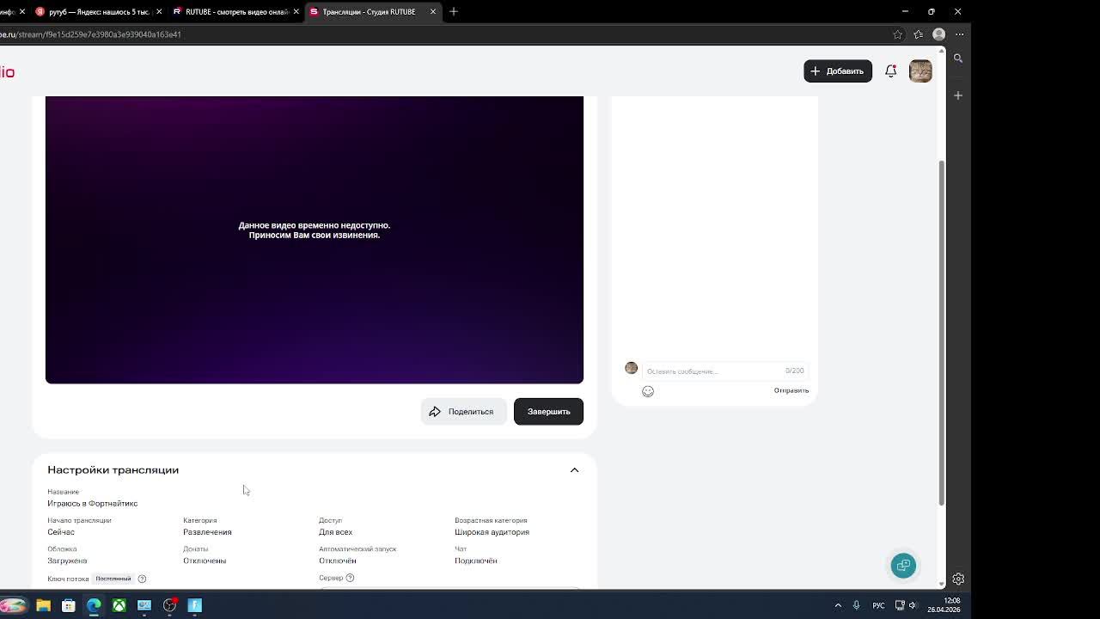This screenshot has height=619, width=1100.
Task: Click the Постоянный stream key badge
Action: [x=113, y=579]
